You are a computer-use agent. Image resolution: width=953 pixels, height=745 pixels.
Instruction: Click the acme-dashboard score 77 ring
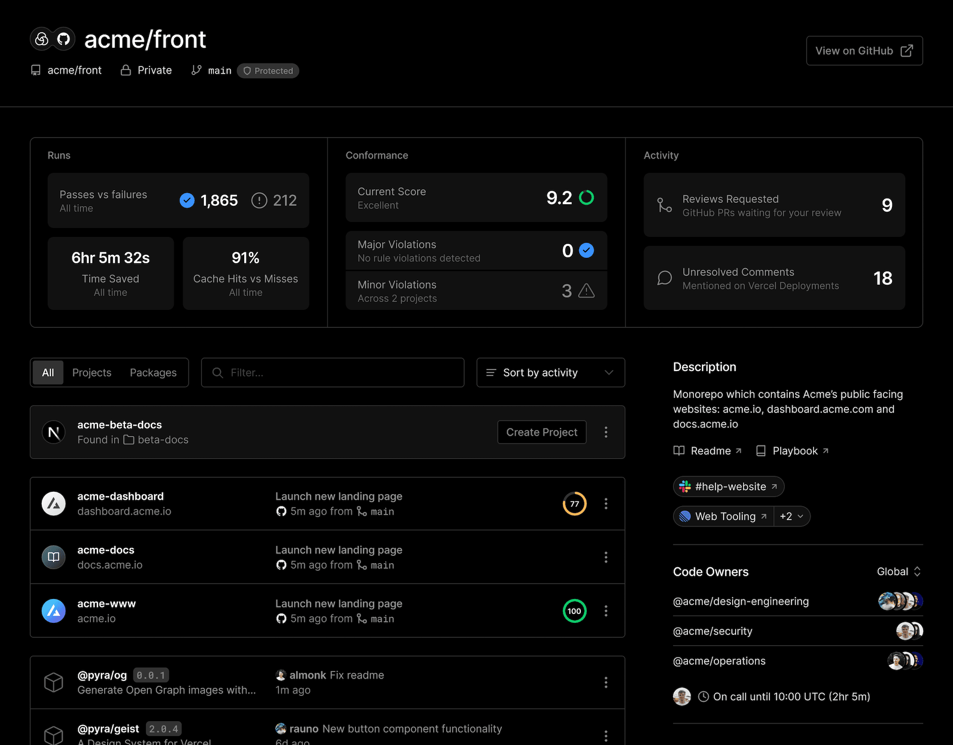(x=574, y=504)
